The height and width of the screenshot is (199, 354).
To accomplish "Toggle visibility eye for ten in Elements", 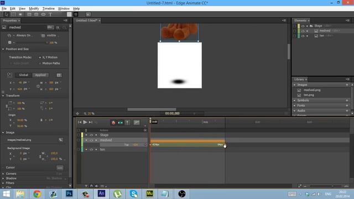I will pyautogui.click(x=303, y=36).
